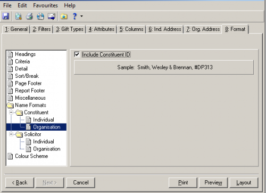Click the Sample name format box

[x=164, y=67]
